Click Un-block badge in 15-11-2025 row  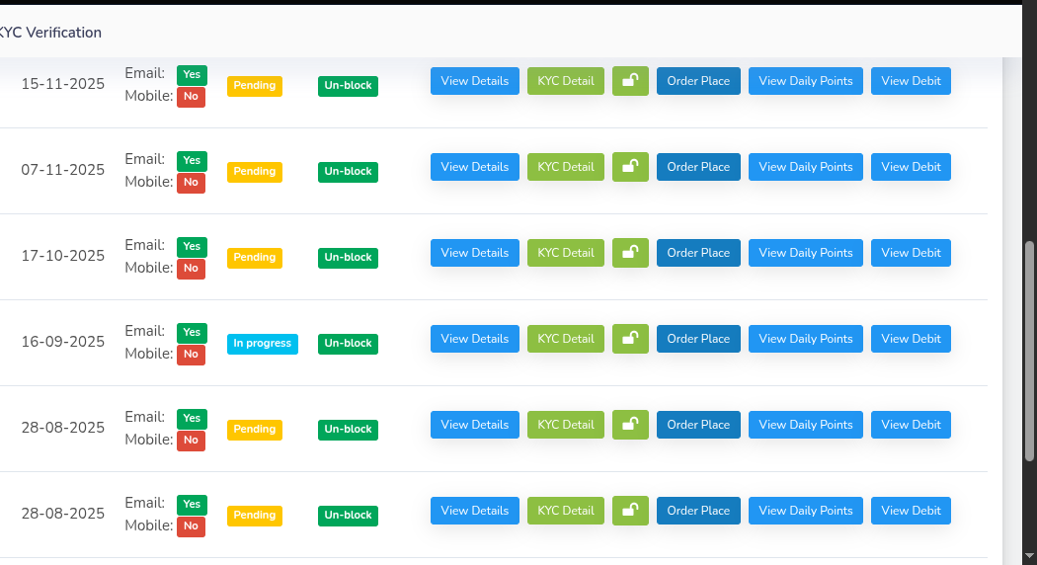pos(348,85)
